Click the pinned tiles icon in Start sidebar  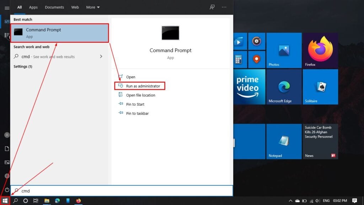pyautogui.click(x=7, y=22)
